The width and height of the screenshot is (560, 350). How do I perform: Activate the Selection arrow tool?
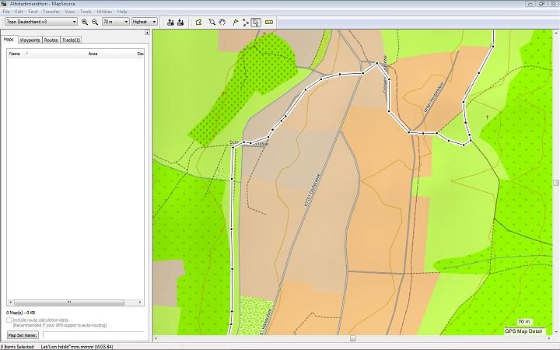pyautogui.click(x=256, y=22)
